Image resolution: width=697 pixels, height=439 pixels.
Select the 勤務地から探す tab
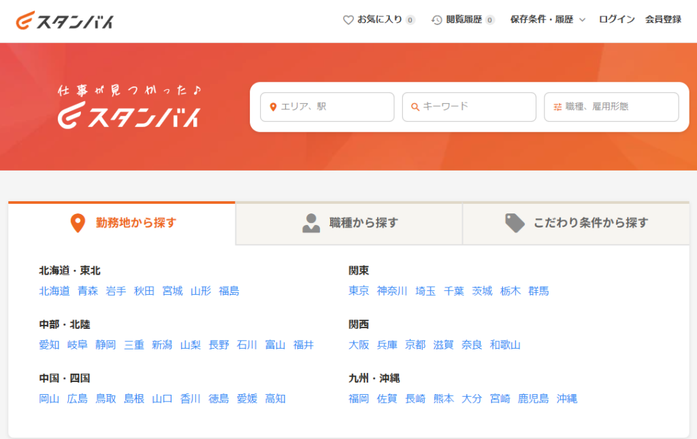123,223
